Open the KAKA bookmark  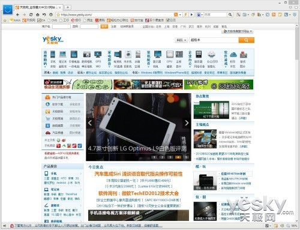point(15,20)
